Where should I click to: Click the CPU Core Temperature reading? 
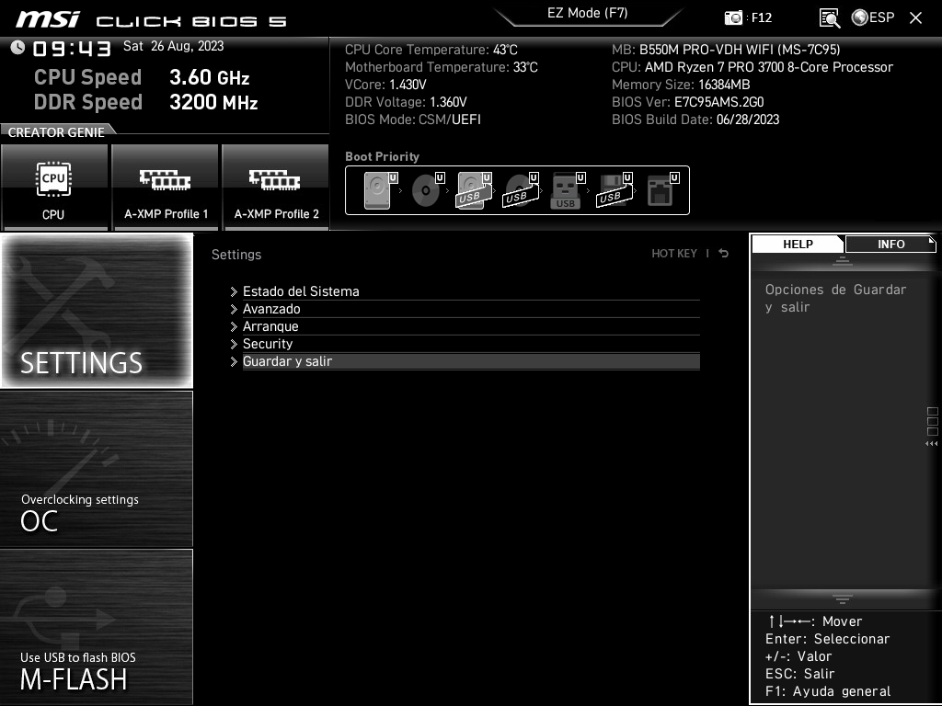pos(431,50)
